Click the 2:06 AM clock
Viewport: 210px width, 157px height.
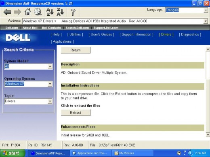(x=200, y=153)
